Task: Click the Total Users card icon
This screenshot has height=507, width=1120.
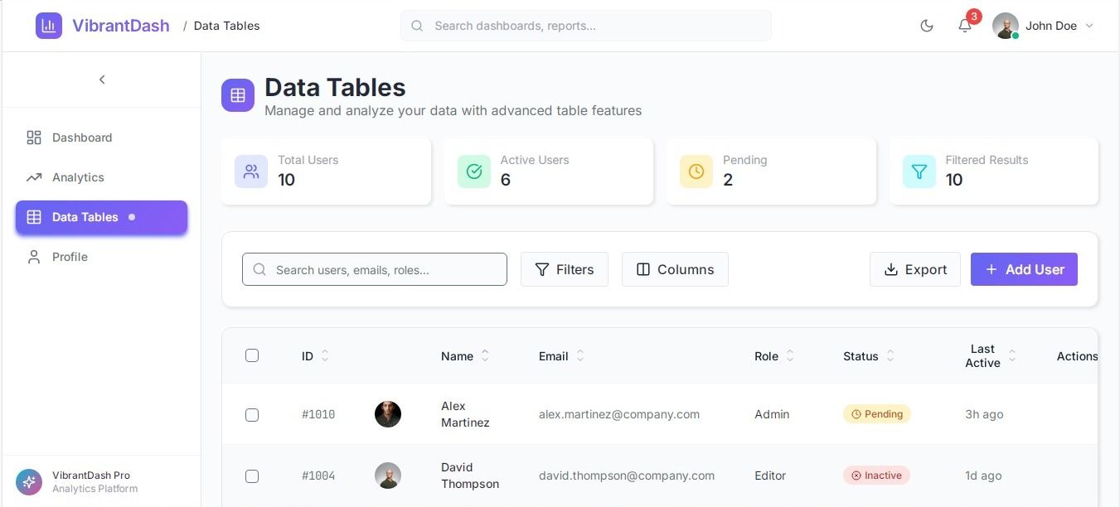Action: coord(251,171)
